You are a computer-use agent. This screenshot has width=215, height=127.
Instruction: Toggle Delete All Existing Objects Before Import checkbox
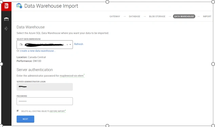click(x=18, y=111)
